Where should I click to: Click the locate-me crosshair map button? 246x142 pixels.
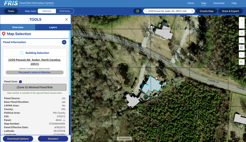click(242, 40)
